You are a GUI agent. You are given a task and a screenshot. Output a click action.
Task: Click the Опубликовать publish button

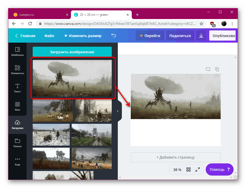[x=222, y=36]
